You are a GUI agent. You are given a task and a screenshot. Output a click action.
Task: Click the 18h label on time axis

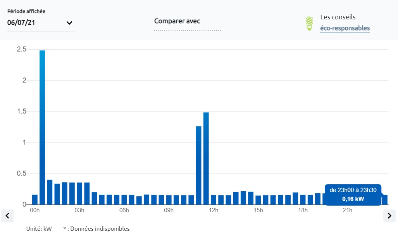[303, 210]
